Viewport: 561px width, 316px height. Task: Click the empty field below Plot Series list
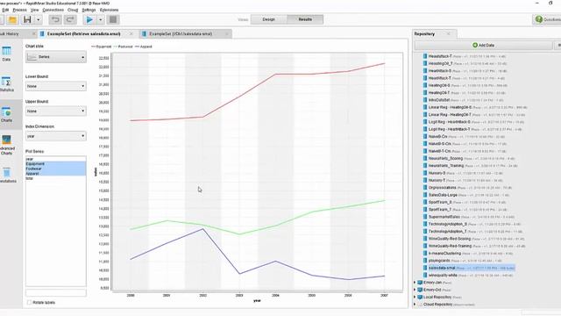pyautogui.click(x=56, y=292)
